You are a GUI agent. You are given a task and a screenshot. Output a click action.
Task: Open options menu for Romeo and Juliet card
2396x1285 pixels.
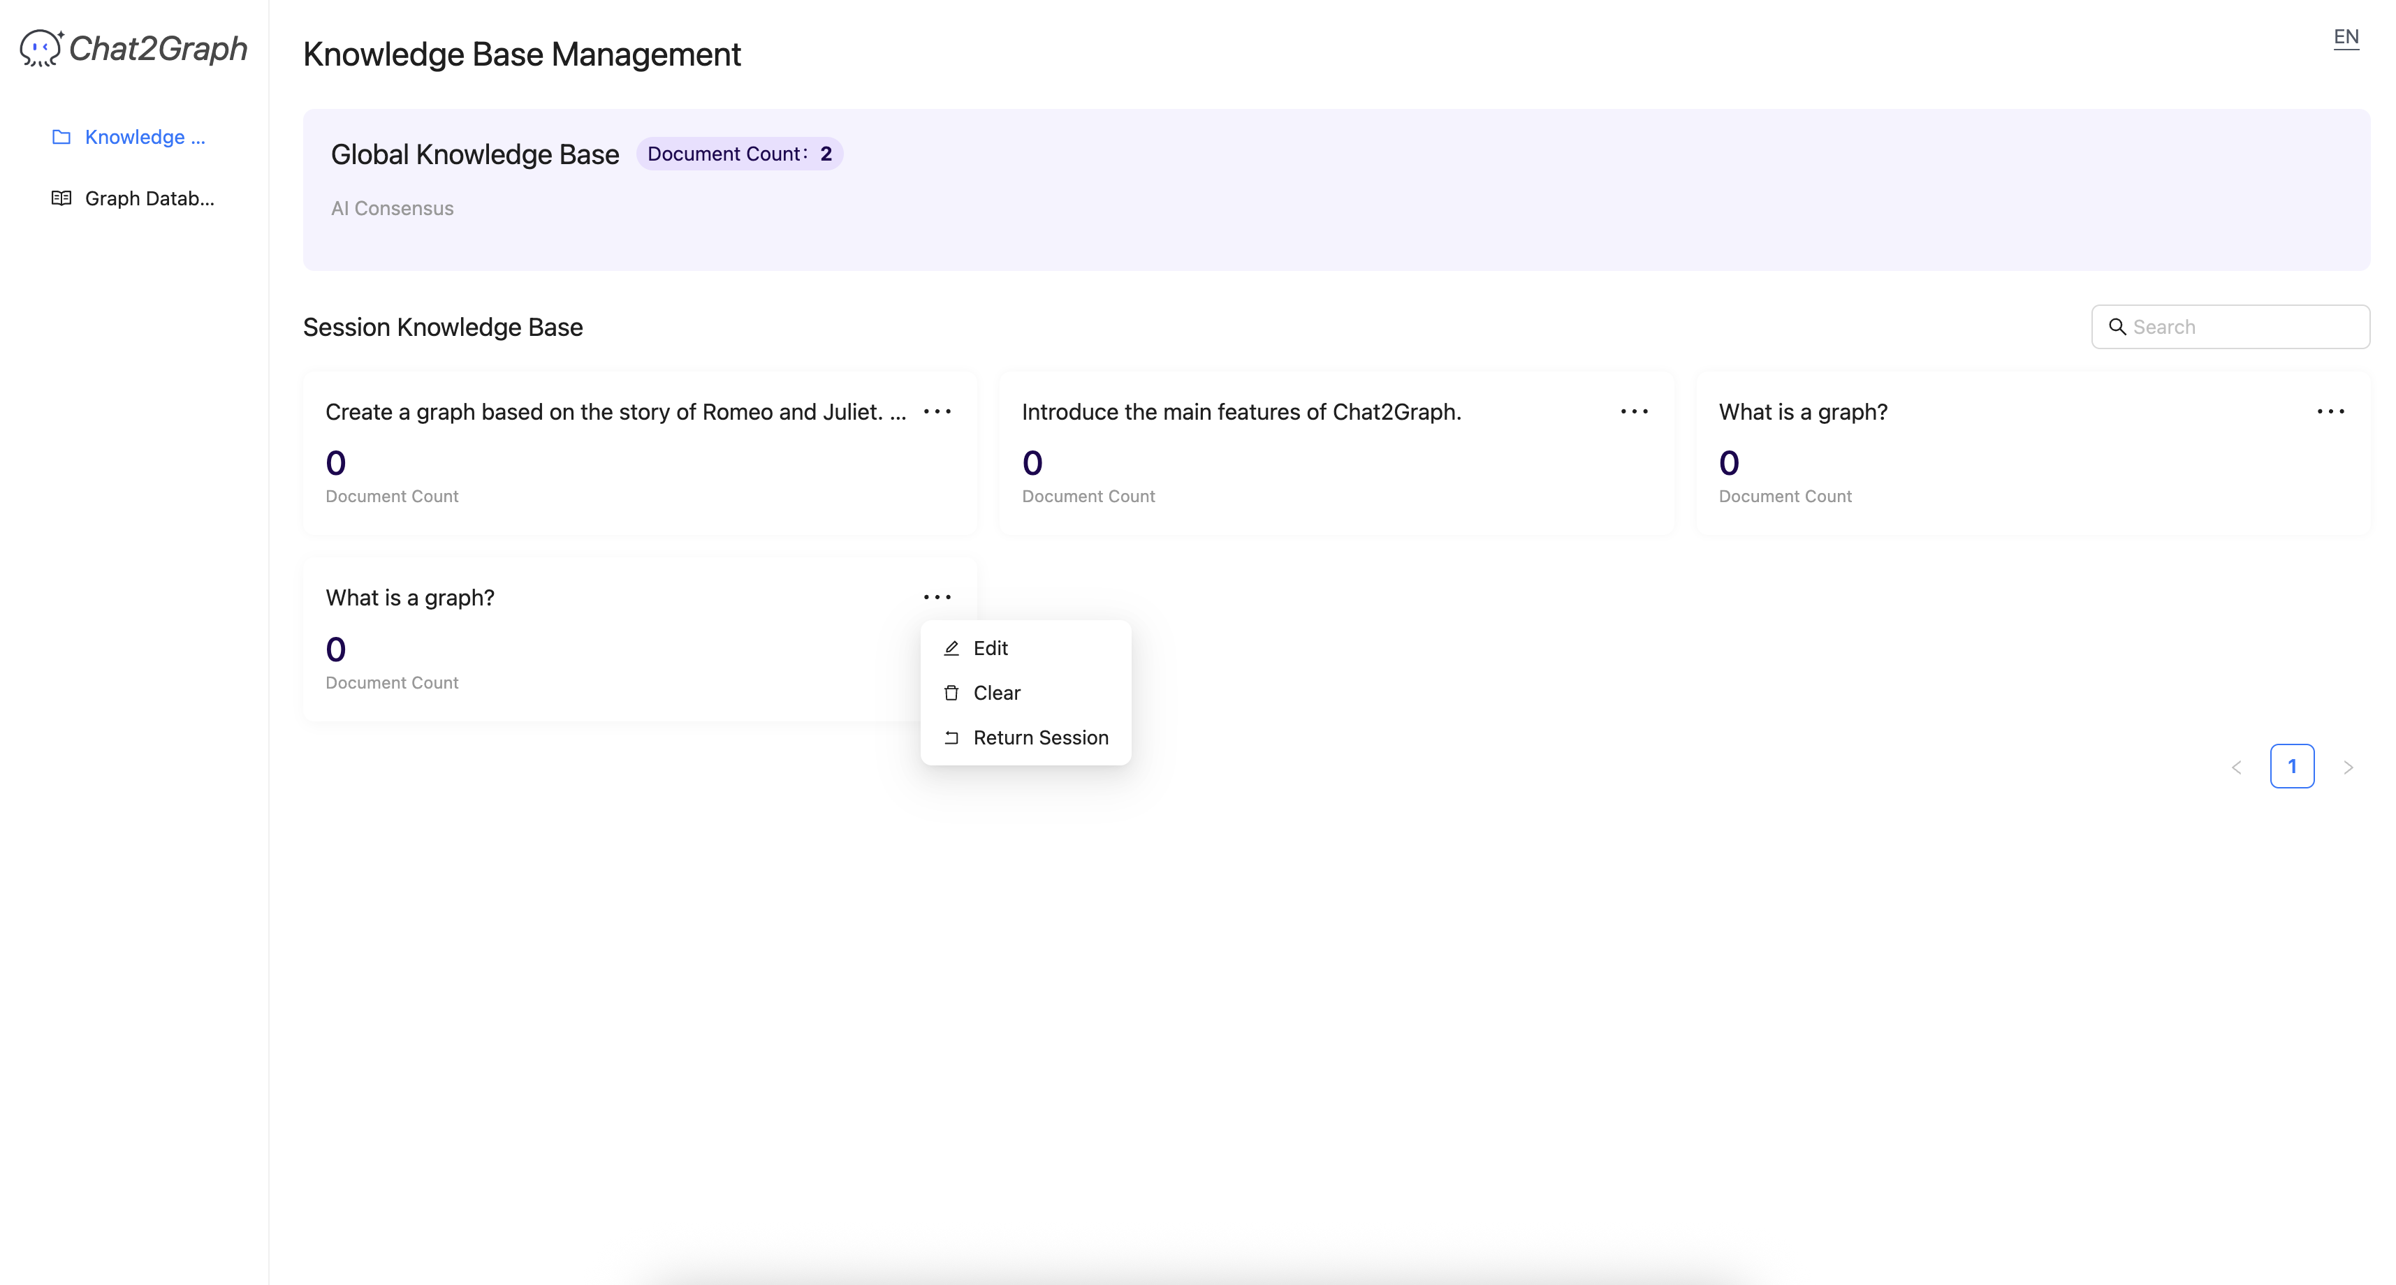(937, 412)
